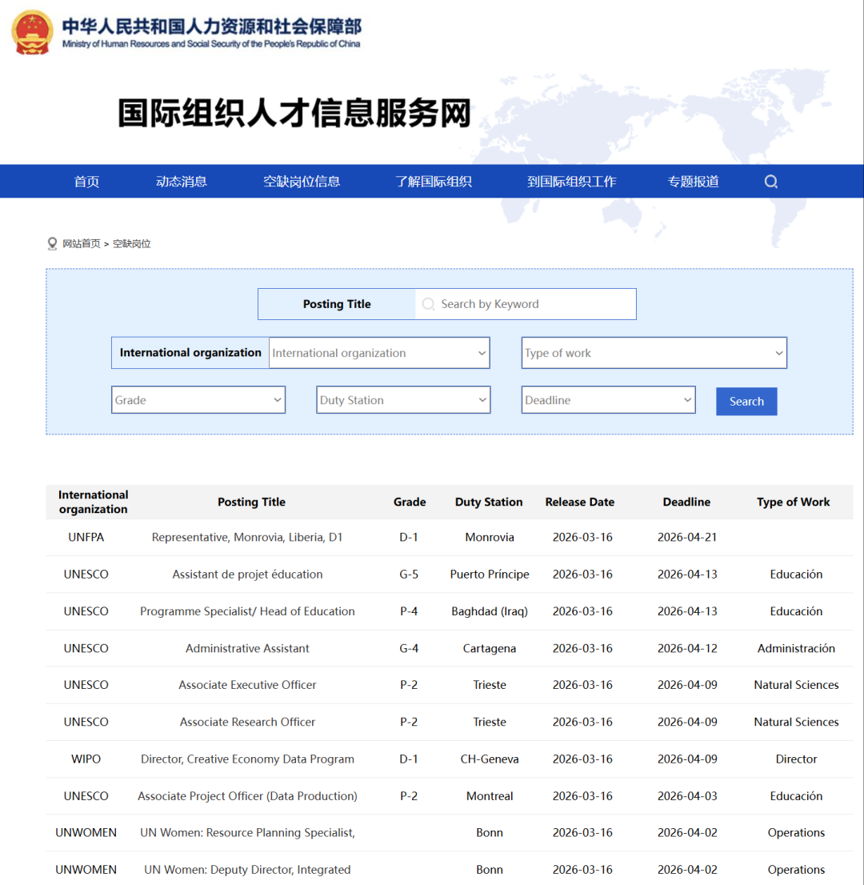Image resolution: width=864 pixels, height=885 pixels.
Task: Click the Deadline column header
Action: (686, 502)
